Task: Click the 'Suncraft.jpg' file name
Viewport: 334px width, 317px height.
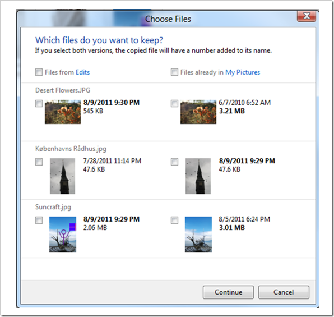Action: click(x=53, y=207)
